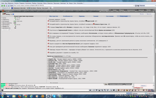156x98 pixels.
Task: Click chat log scrollbar down arrow
Action: (133, 88)
